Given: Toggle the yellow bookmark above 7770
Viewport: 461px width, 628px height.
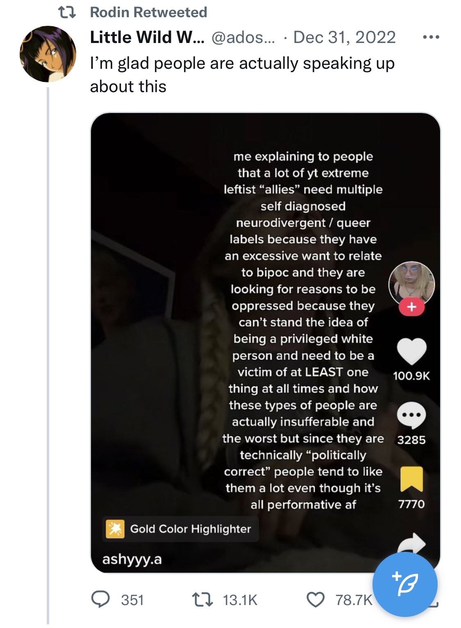Looking at the screenshot, I should pyautogui.click(x=411, y=479).
